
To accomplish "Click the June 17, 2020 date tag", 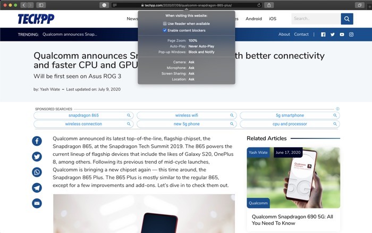I will (288, 153).
